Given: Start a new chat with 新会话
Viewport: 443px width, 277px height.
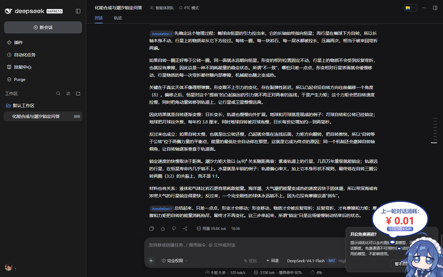Looking at the screenshot, I should coord(43,27).
